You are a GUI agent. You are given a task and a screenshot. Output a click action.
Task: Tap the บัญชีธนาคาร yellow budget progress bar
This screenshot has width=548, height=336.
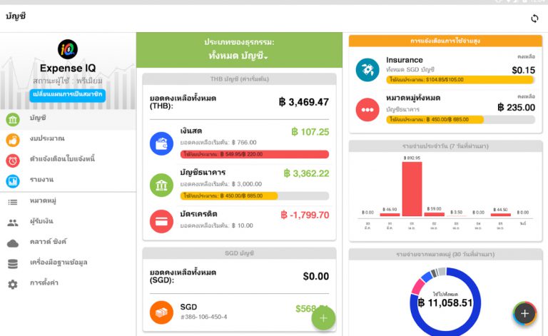tap(255, 195)
